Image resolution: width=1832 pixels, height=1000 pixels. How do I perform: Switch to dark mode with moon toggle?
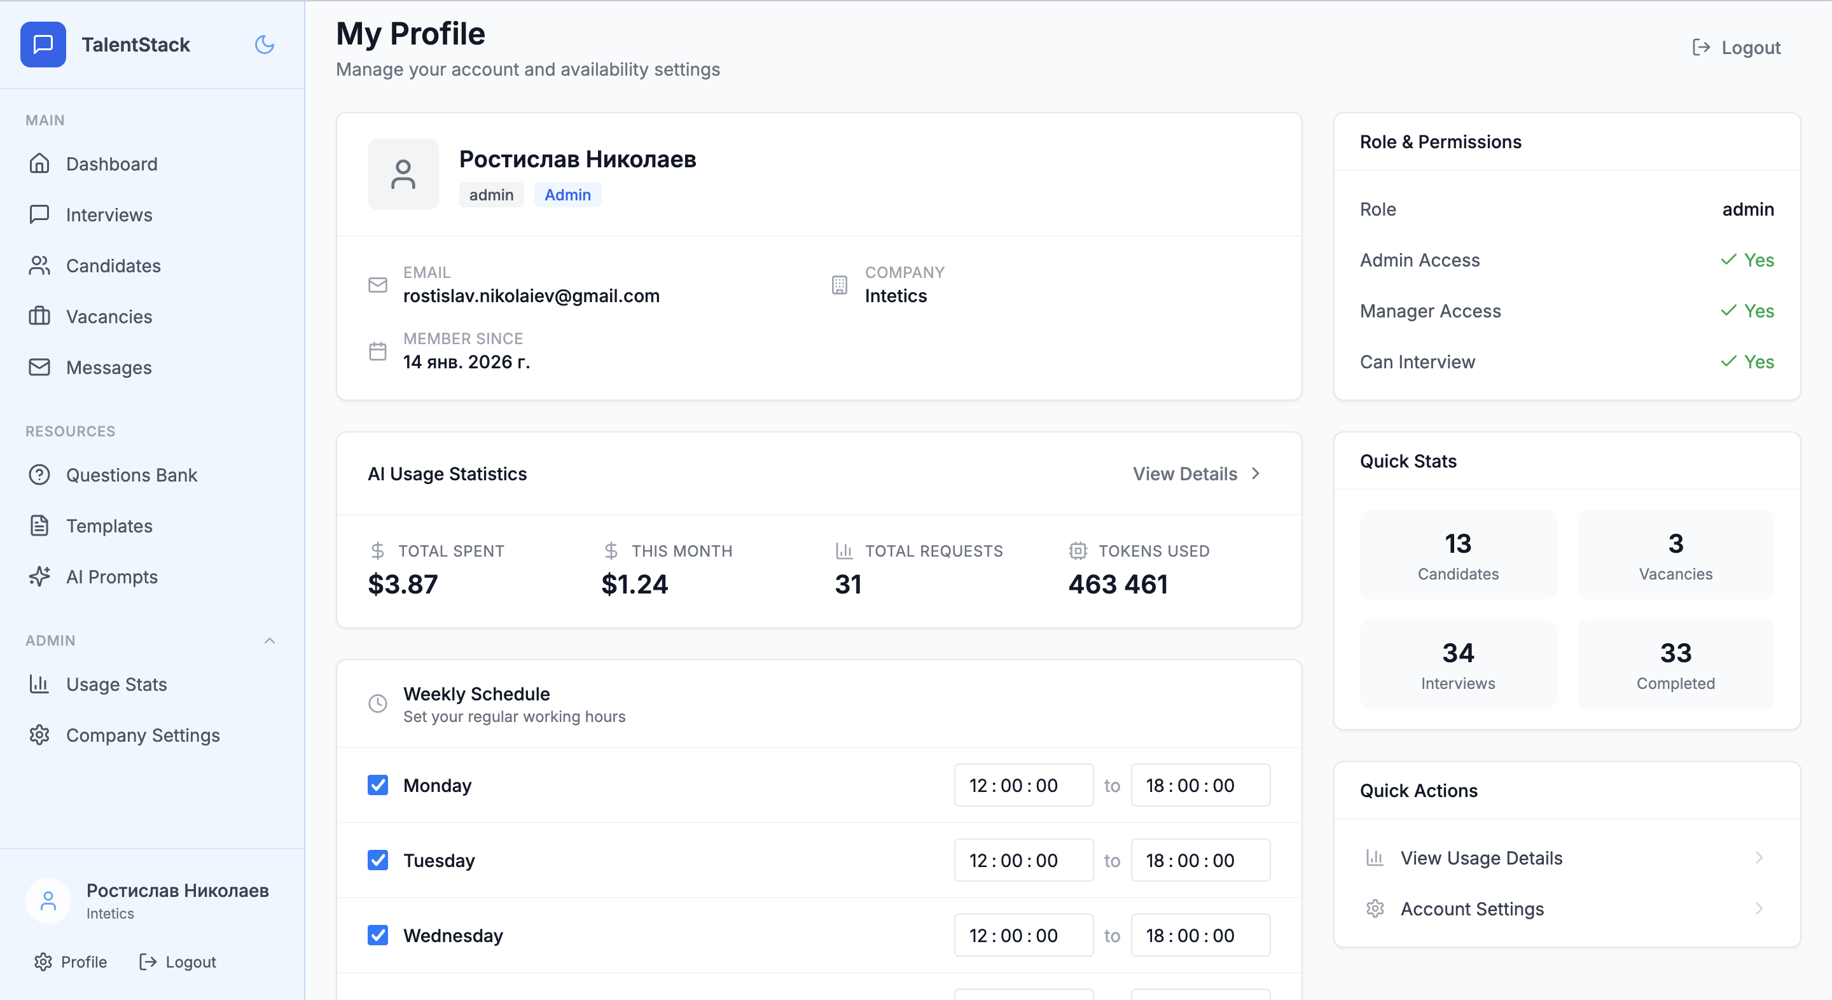tap(264, 44)
